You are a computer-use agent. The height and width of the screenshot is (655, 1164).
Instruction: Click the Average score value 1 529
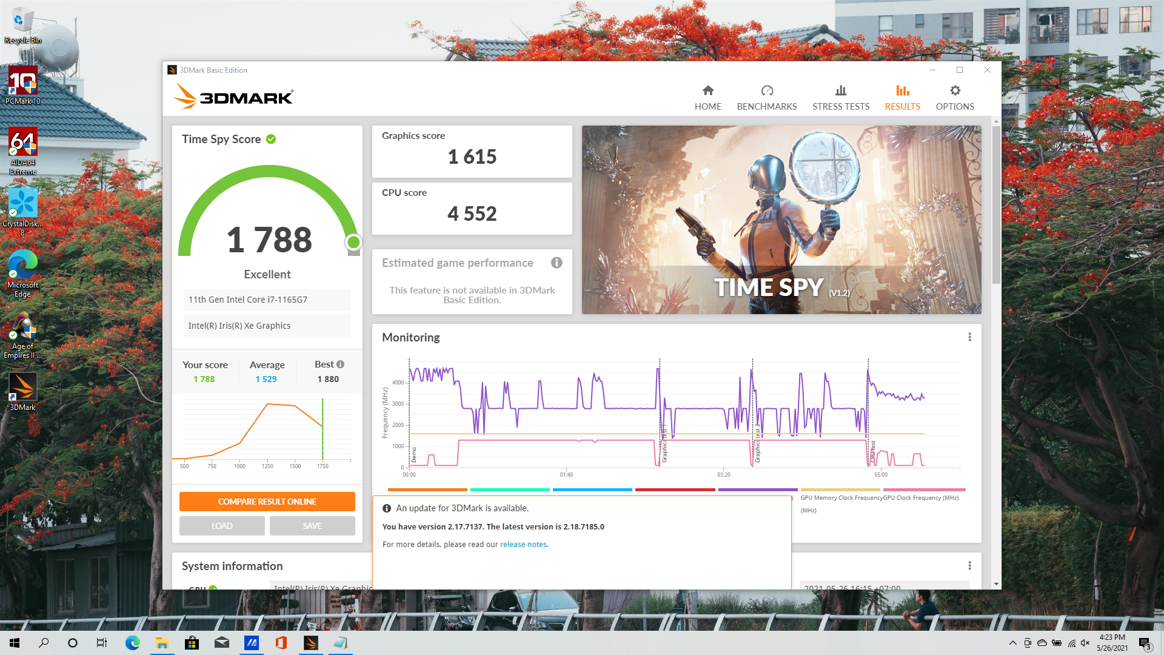tap(266, 379)
